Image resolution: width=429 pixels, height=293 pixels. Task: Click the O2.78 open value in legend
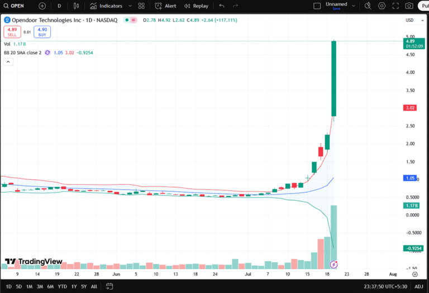(149, 20)
